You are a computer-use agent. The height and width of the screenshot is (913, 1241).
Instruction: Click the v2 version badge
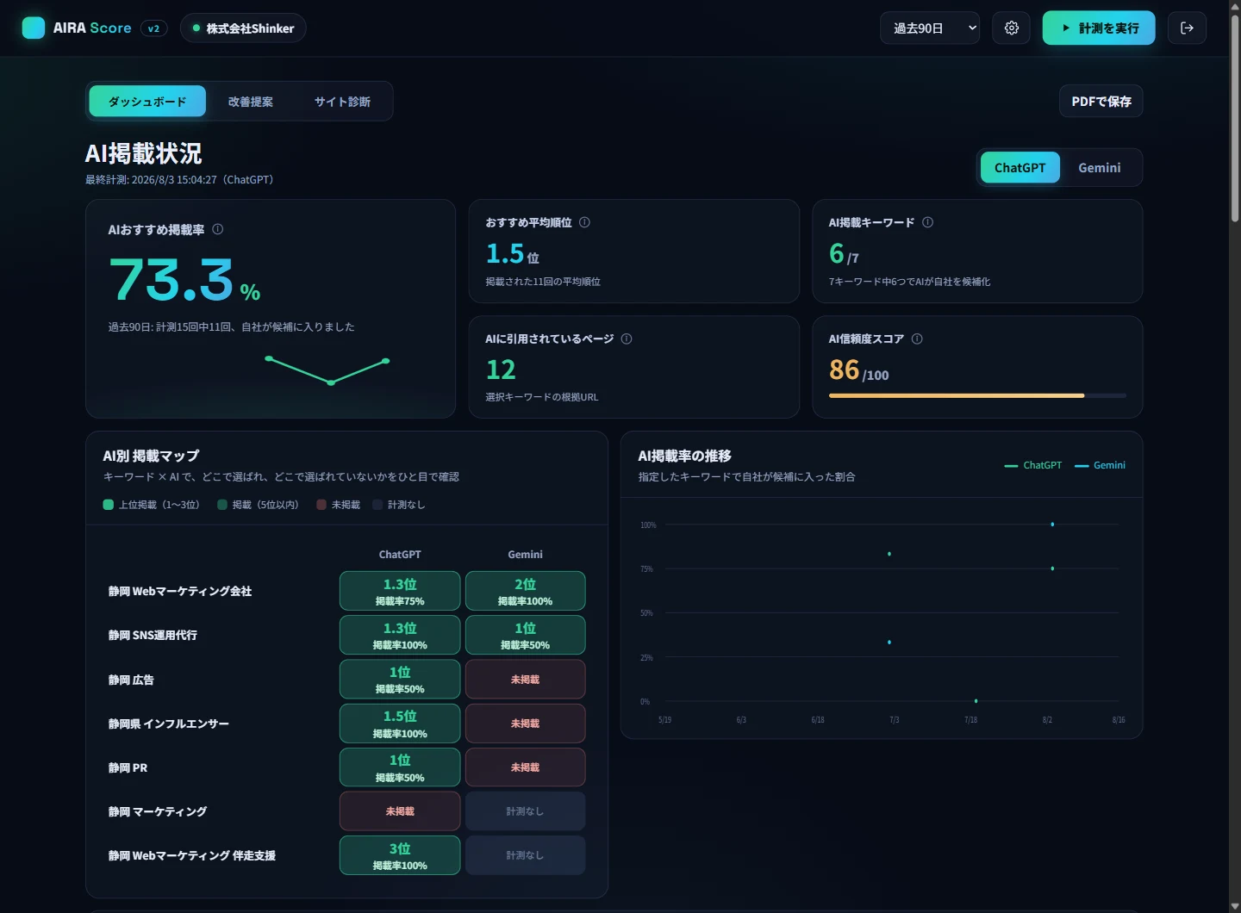click(153, 28)
